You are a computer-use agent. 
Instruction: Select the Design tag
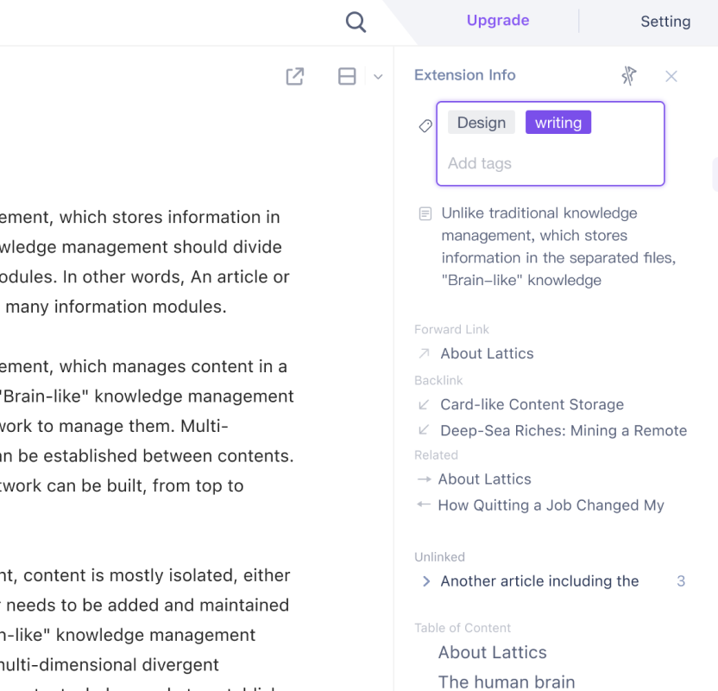[482, 123]
